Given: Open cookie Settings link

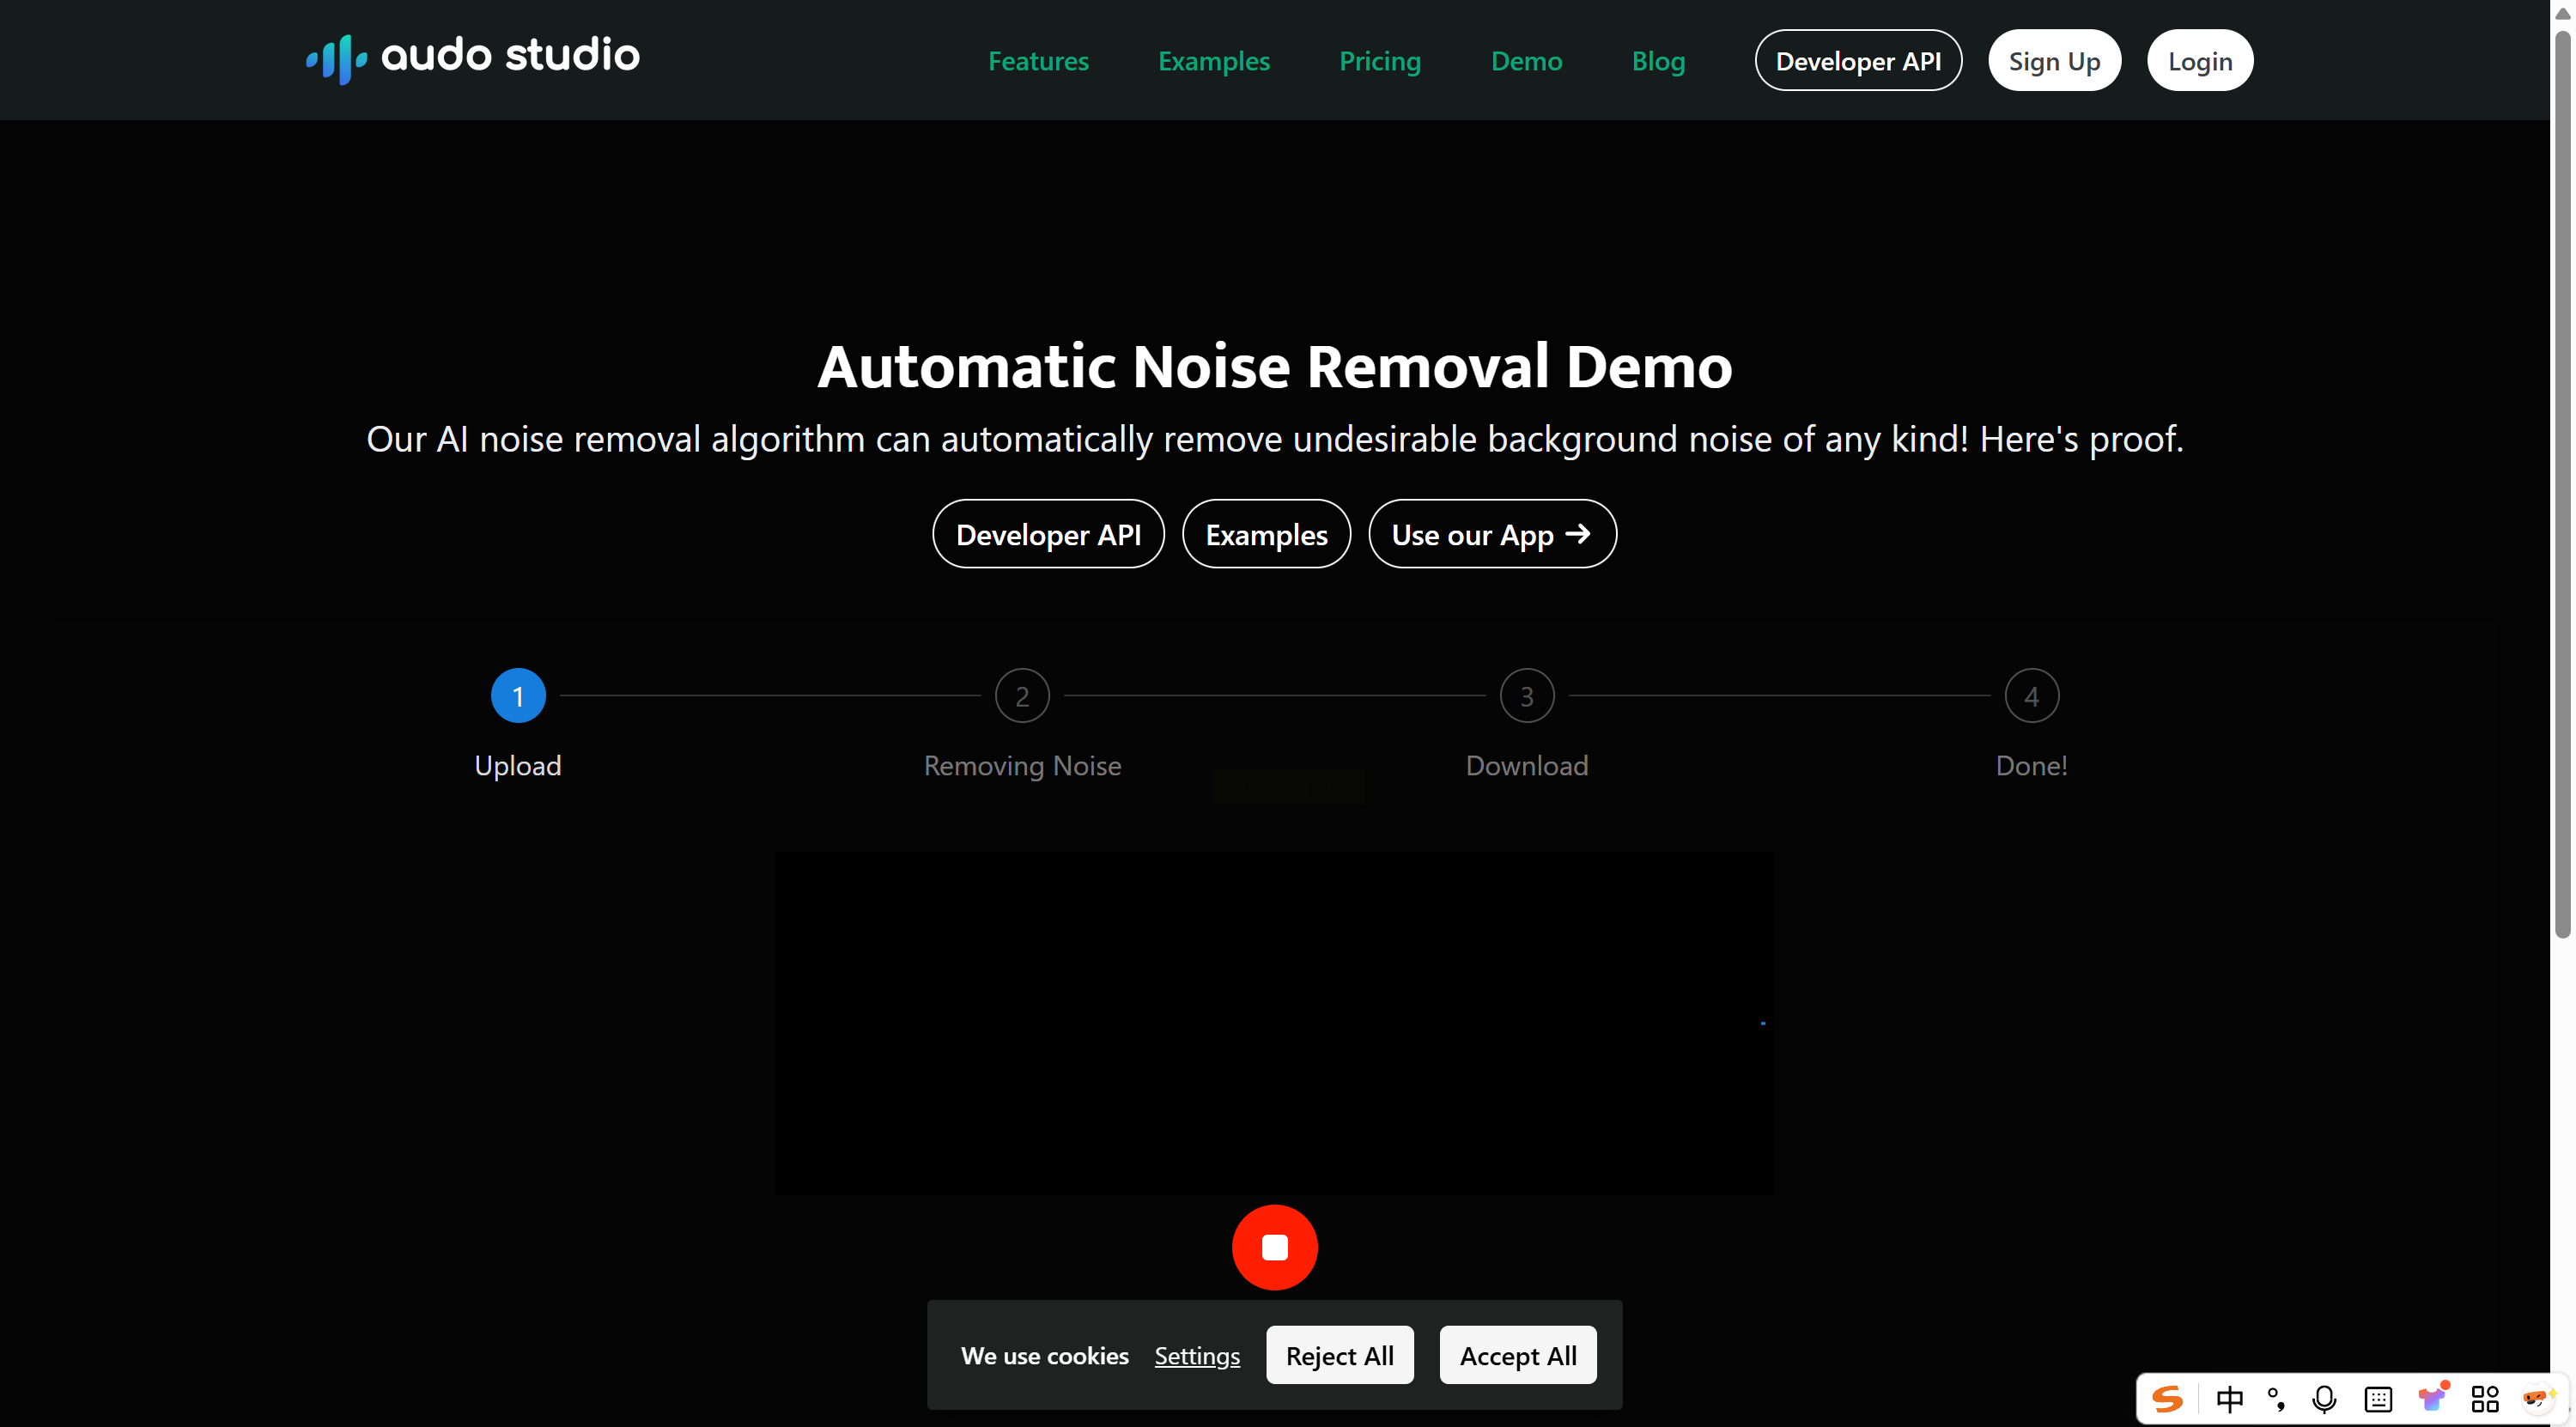Looking at the screenshot, I should (1196, 1355).
